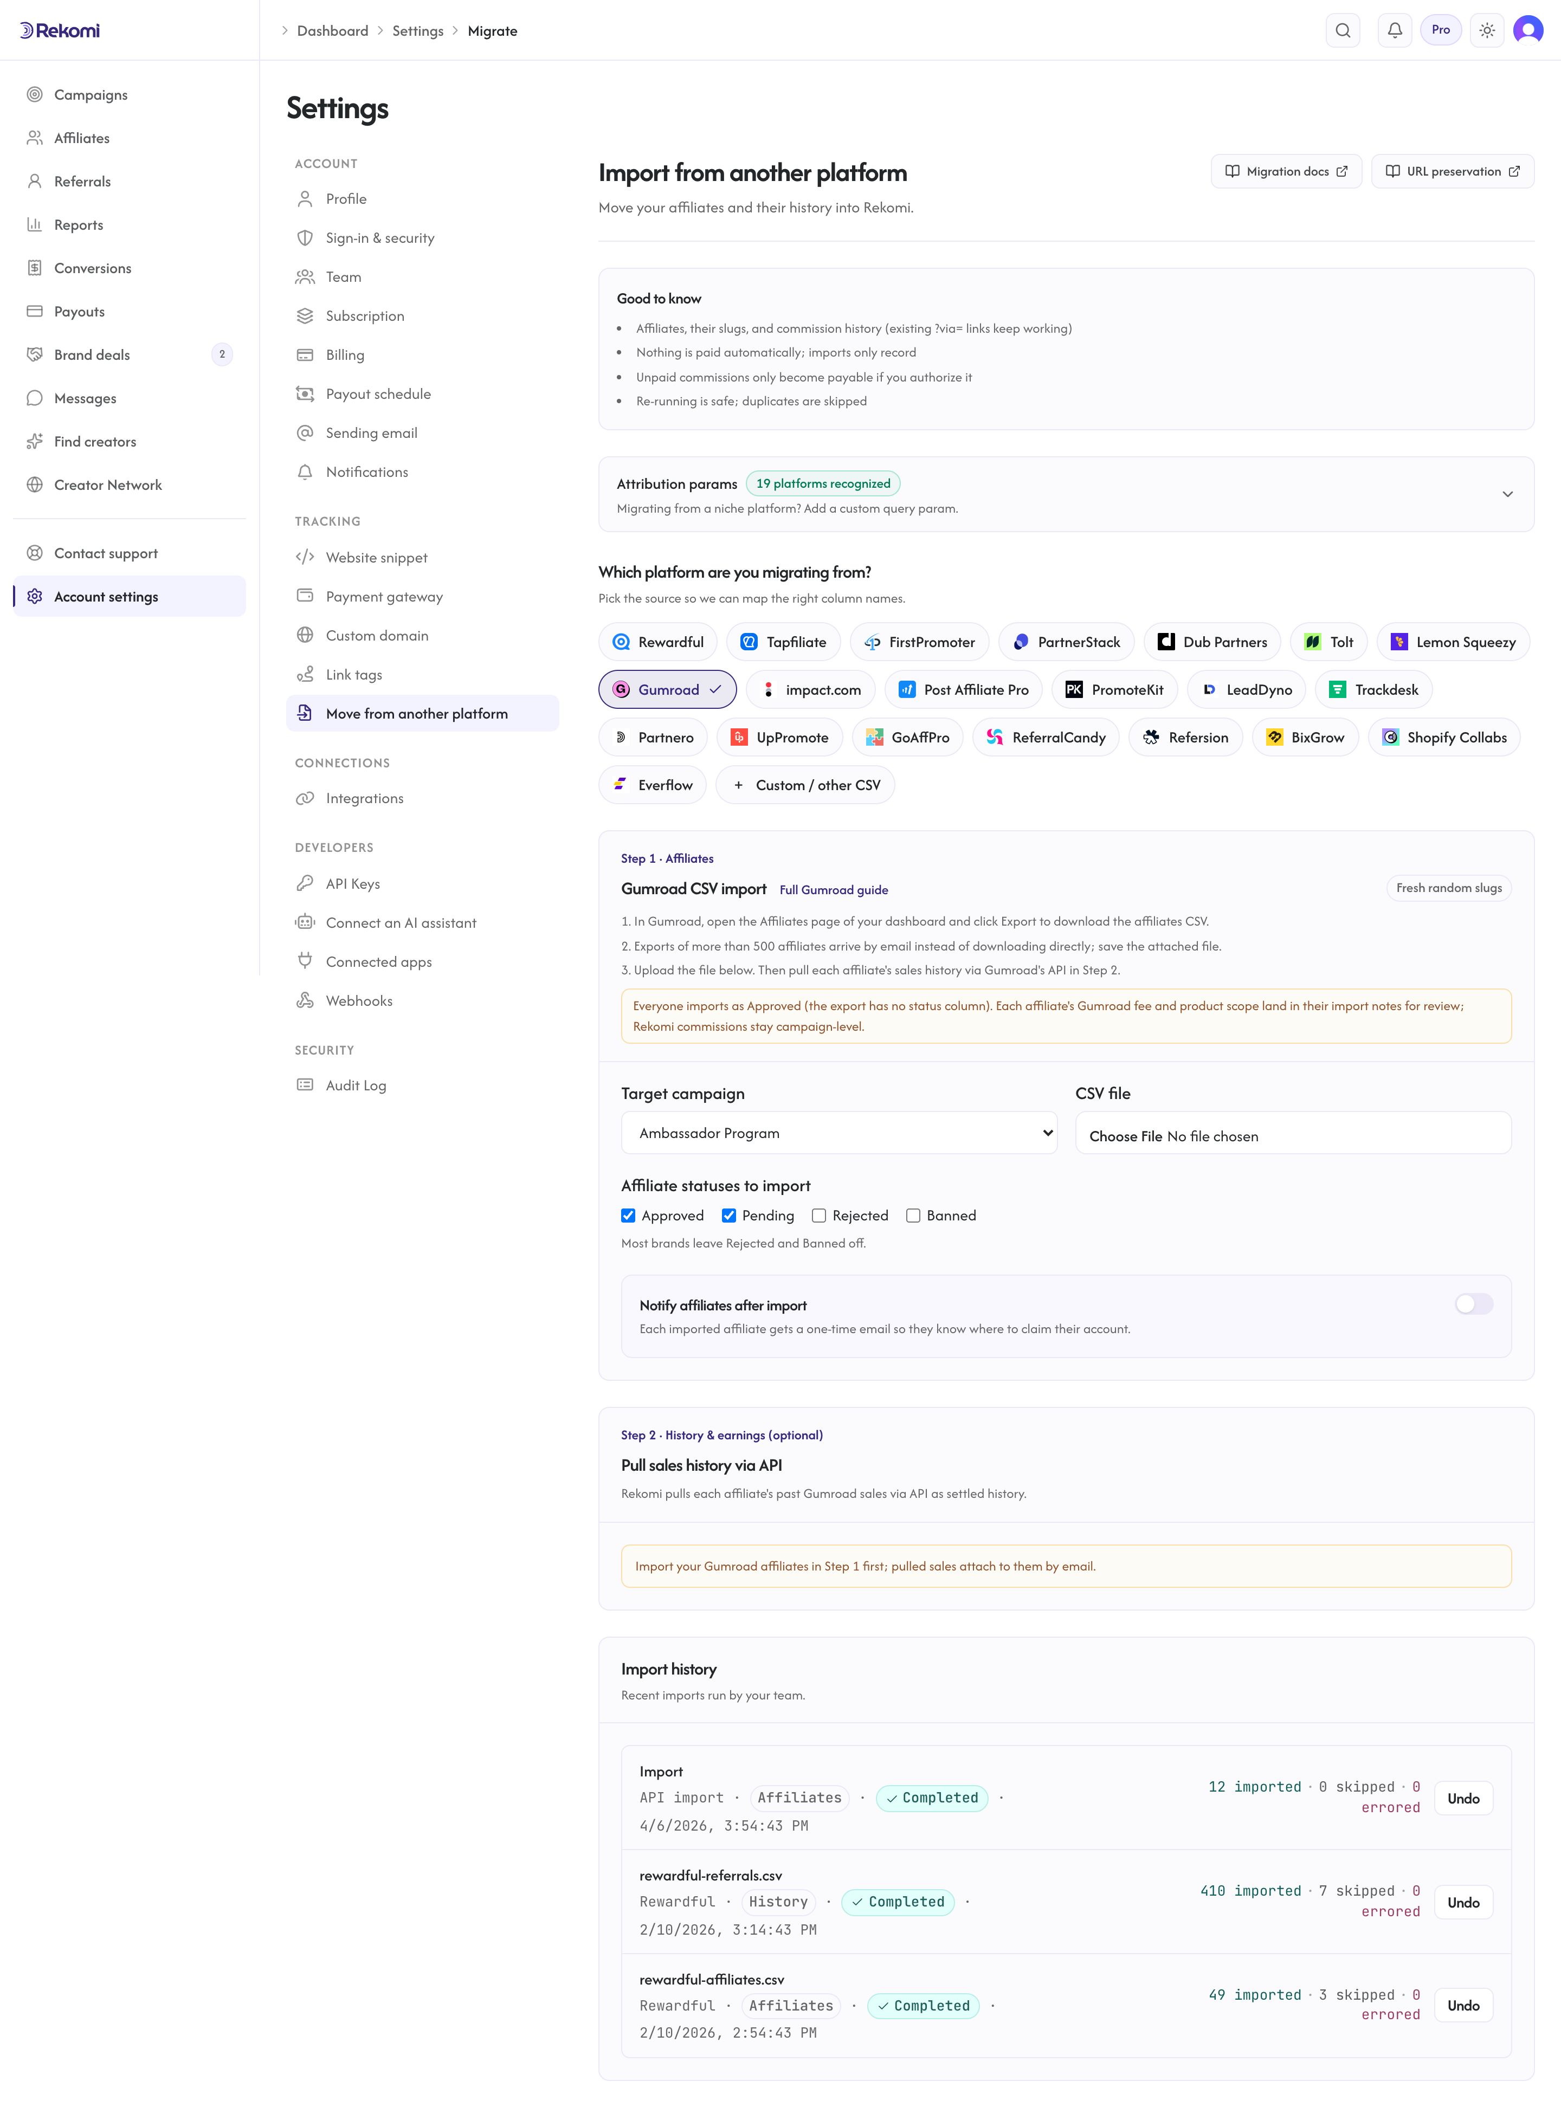The width and height of the screenshot is (1561, 2107).
Task: Check the Banned status checkbox
Action: 913,1215
